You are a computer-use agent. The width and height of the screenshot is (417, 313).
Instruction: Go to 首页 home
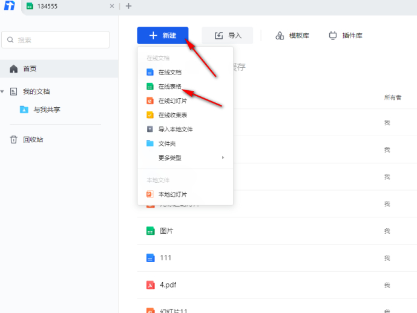point(59,69)
